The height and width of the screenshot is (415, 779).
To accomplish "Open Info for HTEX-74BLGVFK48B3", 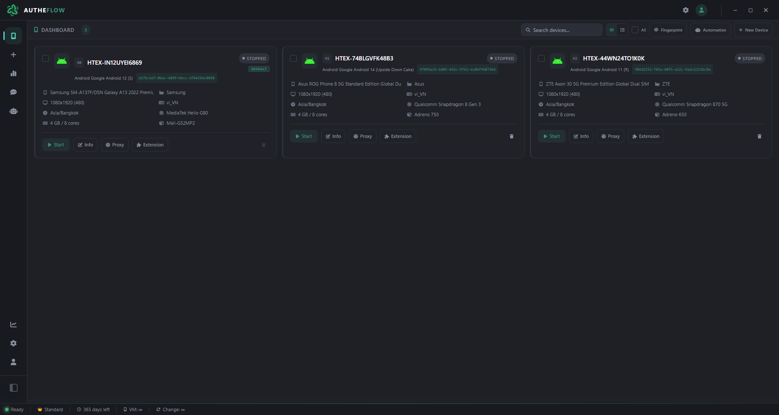I will [x=333, y=136].
